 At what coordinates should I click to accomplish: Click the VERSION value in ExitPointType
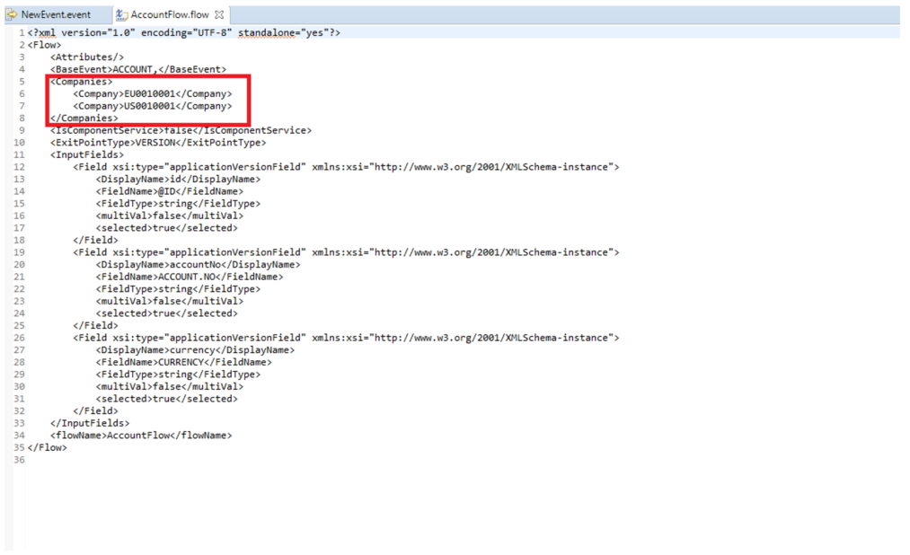pyautogui.click(x=160, y=142)
